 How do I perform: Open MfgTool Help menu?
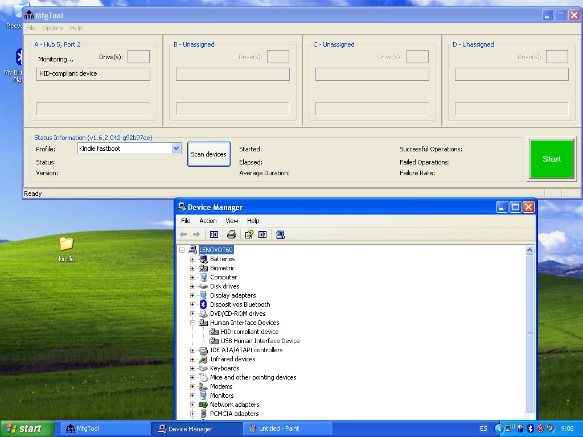click(x=76, y=28)
